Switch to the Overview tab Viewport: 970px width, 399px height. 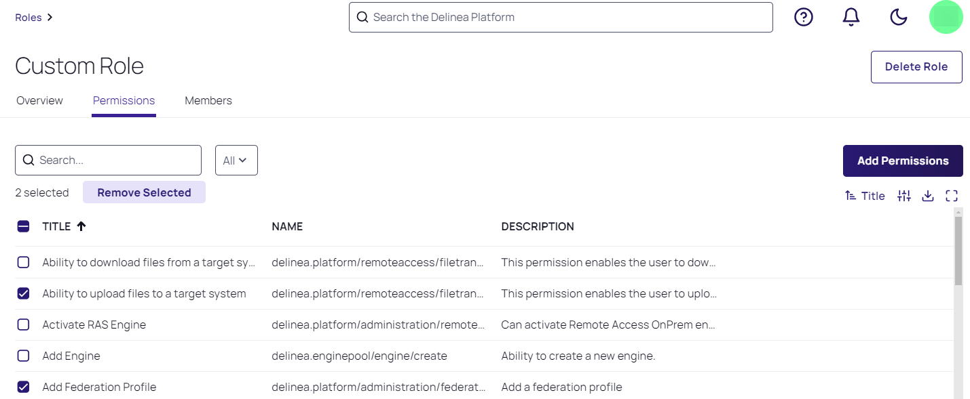tap(39, 100)
